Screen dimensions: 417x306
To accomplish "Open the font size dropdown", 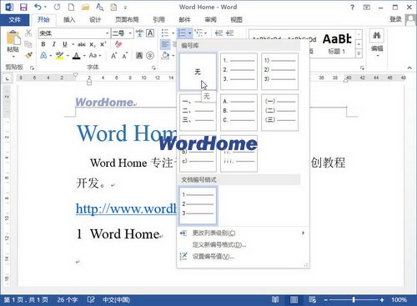I will pyautogui.click(x=130, y=33).
